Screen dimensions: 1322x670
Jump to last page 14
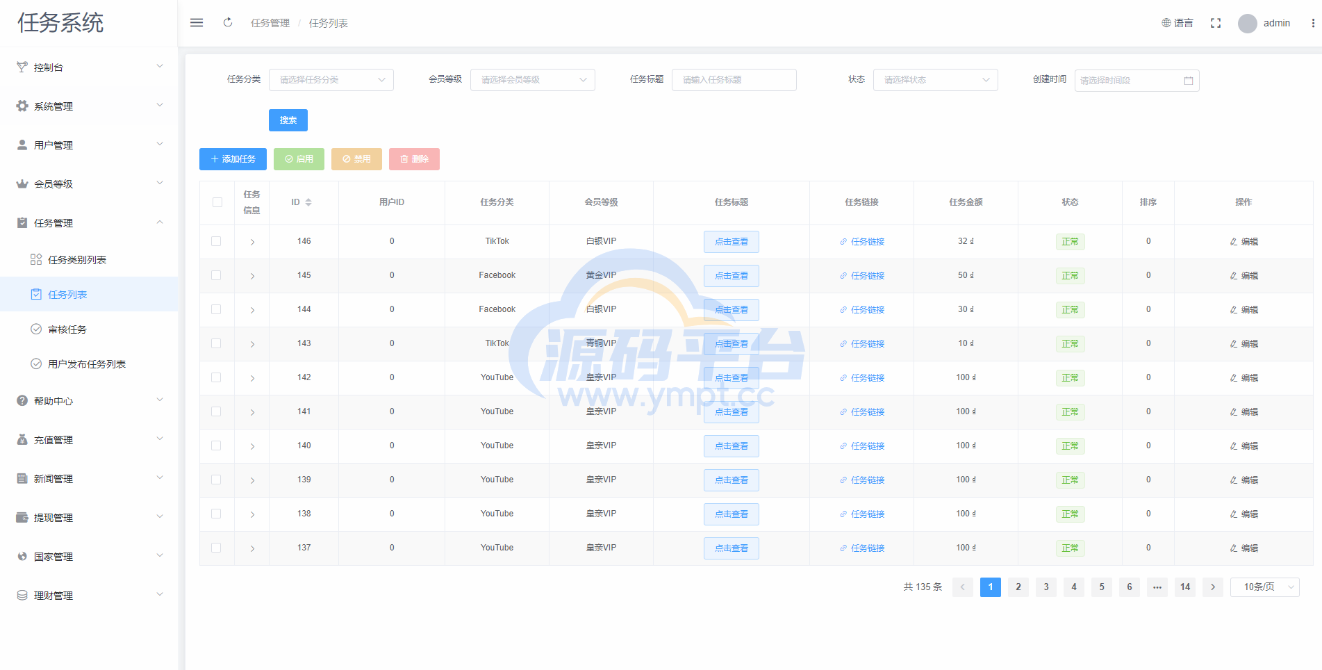pyautogui.click(x=1185, y=587)
